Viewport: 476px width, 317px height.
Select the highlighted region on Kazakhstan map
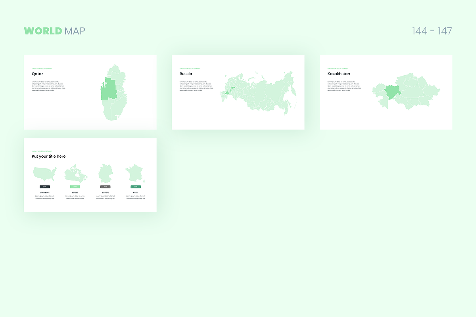point(392,92)
